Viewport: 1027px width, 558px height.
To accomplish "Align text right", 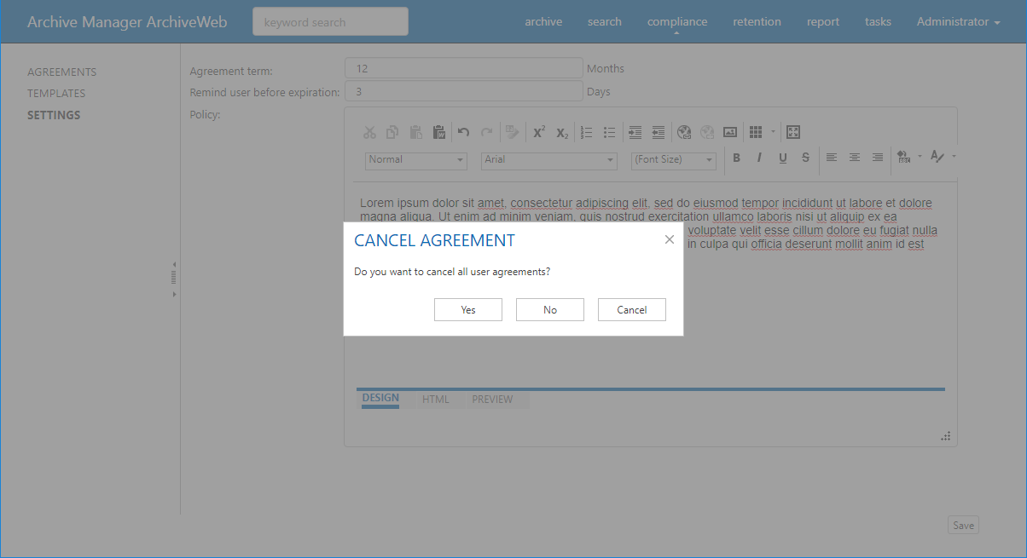I will [878, 158].
